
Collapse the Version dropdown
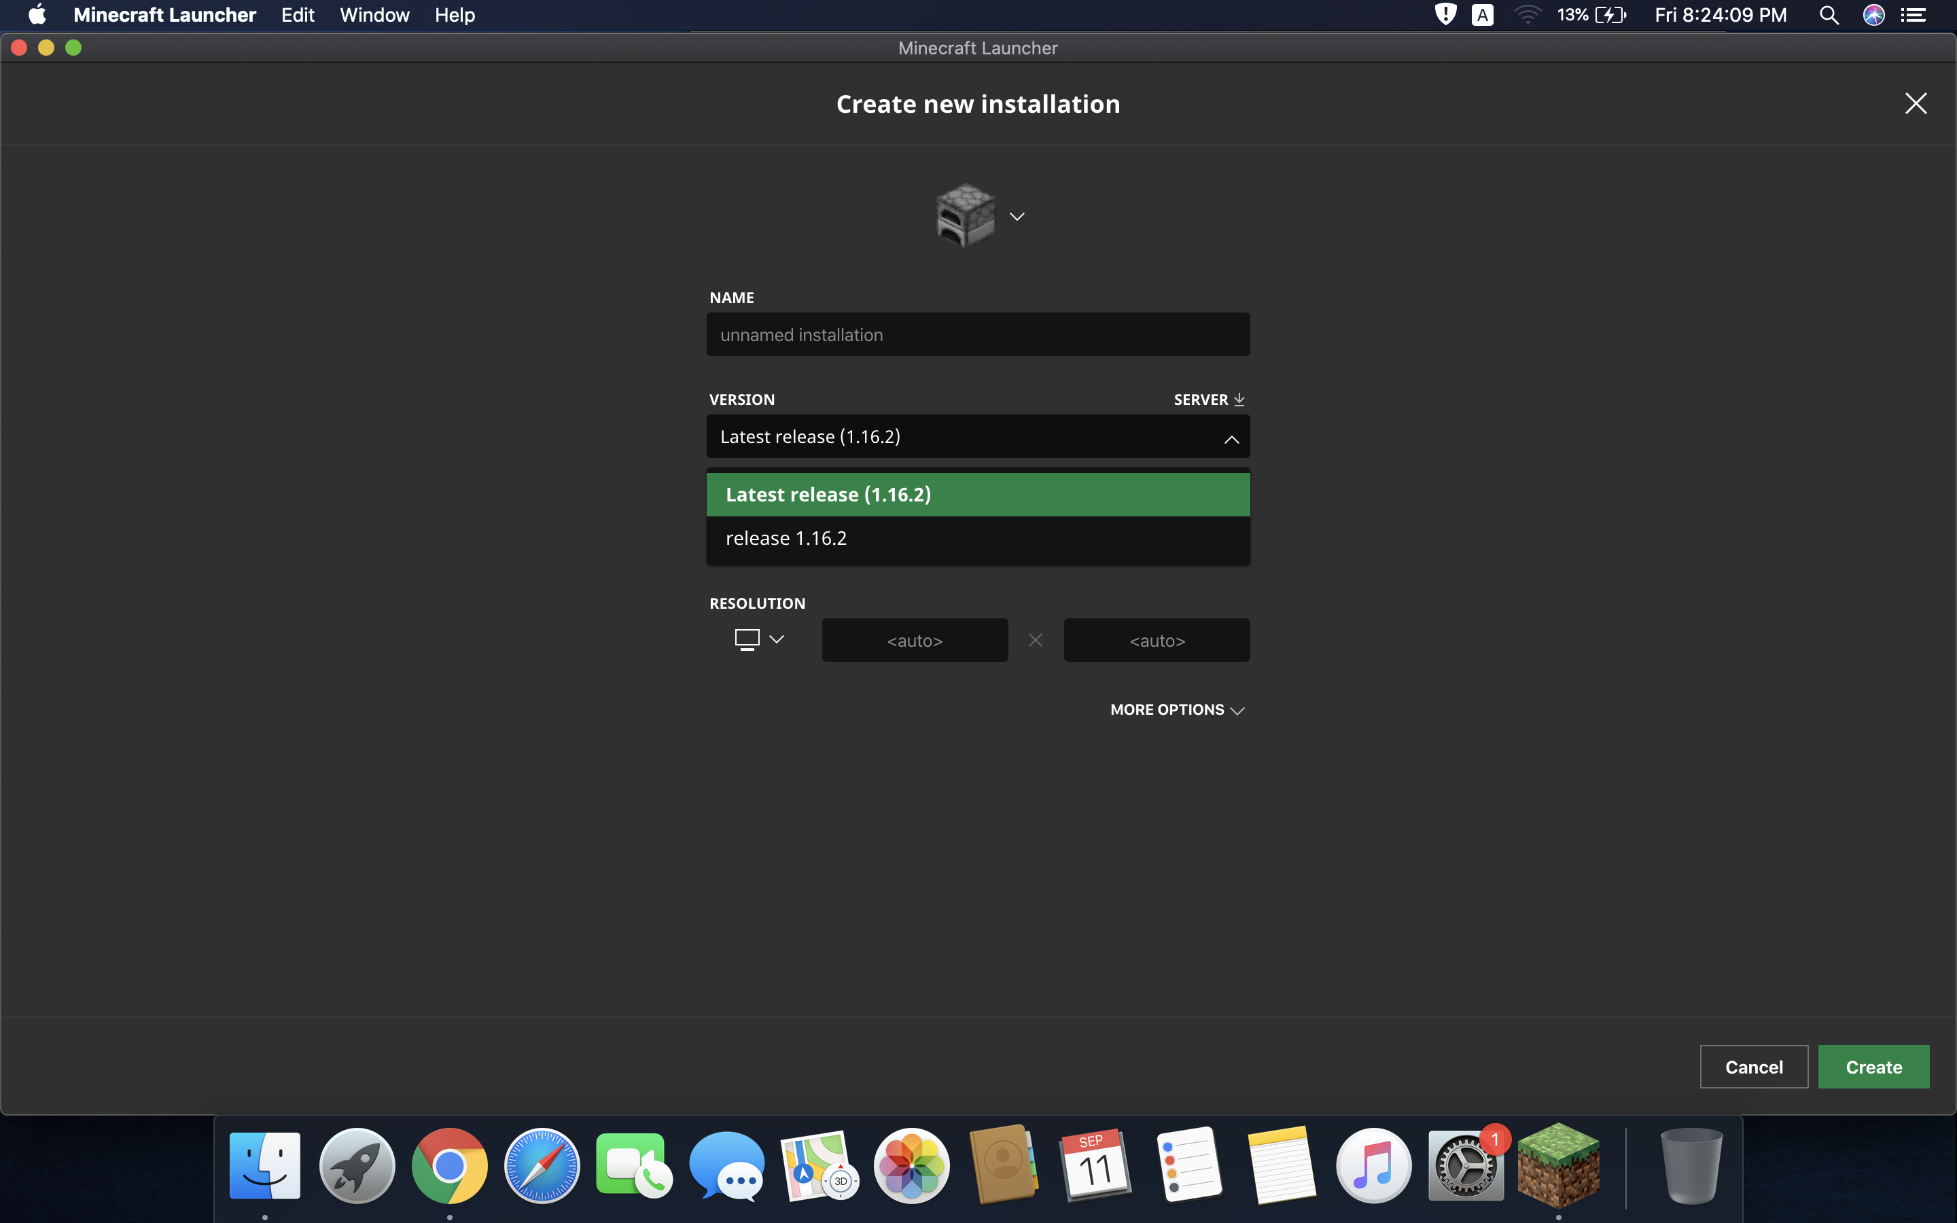click(x=1231, y=438)
